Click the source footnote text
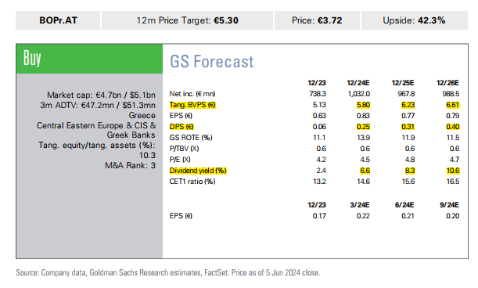Viewport: 478px width, 288px height. tap(168, 272)
